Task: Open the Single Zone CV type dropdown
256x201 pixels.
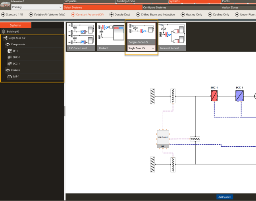Action: point(141,48)
